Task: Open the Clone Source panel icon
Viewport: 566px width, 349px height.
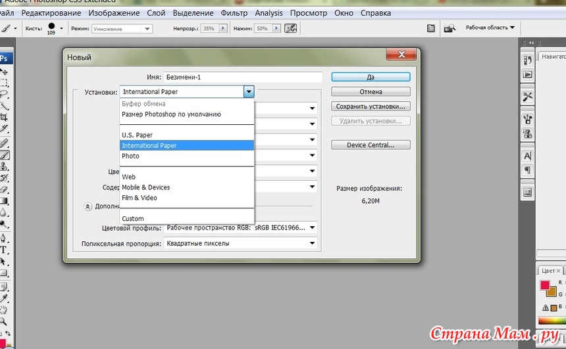Action: pos(527,134)
